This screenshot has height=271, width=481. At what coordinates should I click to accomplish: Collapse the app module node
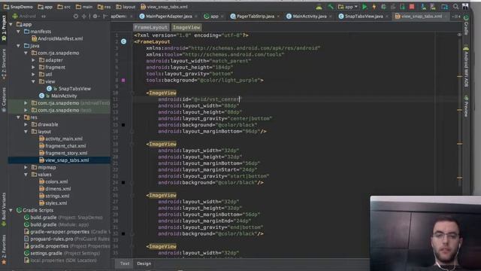pyautogui.click(x=11, y=24)
